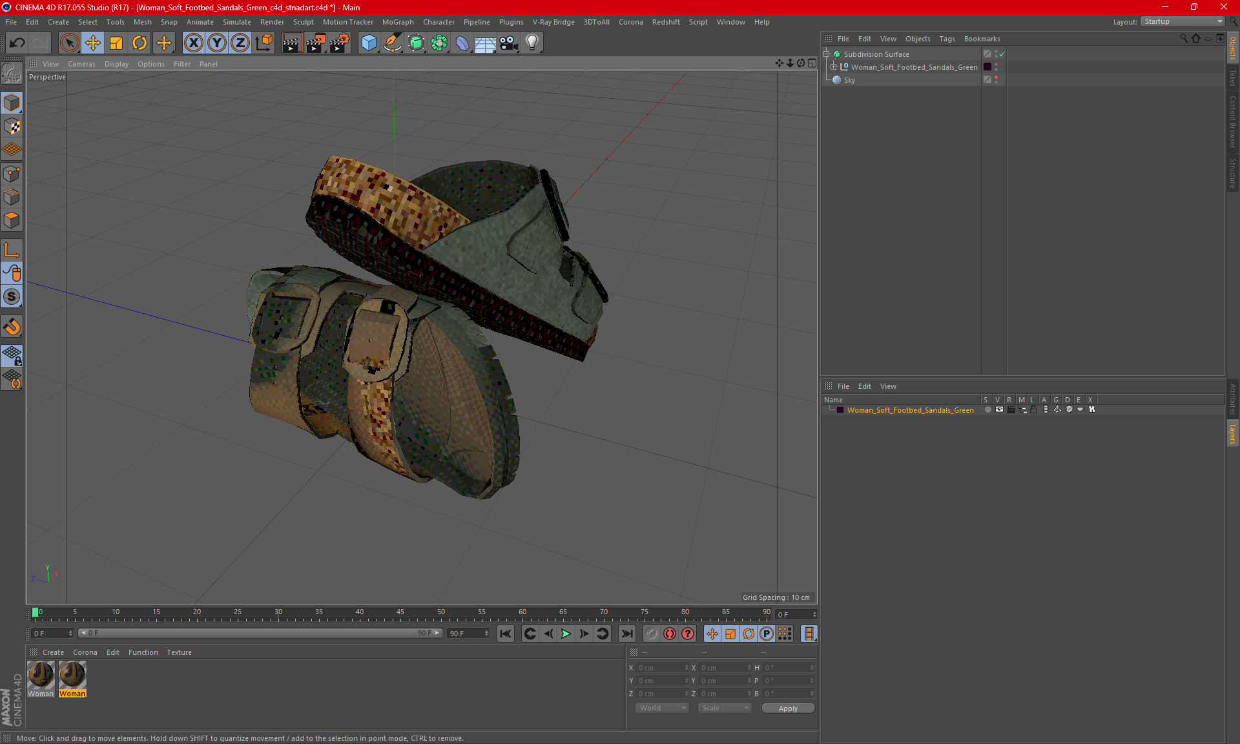Toggle Snap enable button
The width and height of the screenshot is (1240, 744).
[x=12, y=327]
